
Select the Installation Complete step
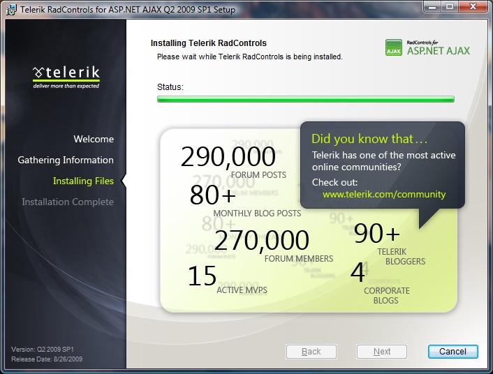(68, 202)
